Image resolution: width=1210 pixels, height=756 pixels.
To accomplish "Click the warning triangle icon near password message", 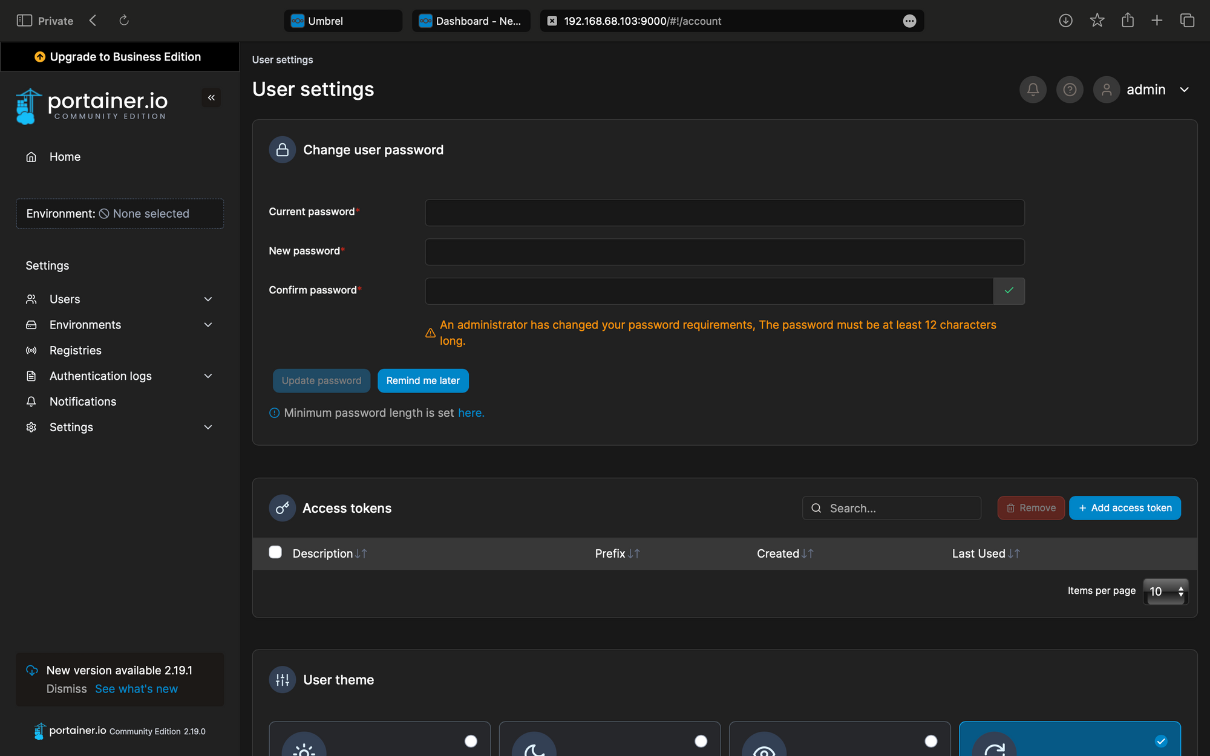I will click(430, 332).
